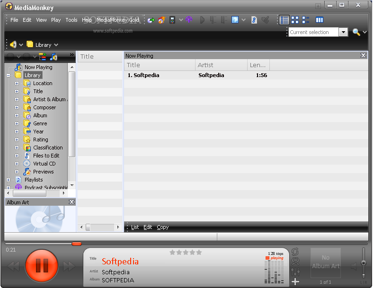Open the Edit menu in menu bar
The image size is (374, 288).
coord(27,20)
